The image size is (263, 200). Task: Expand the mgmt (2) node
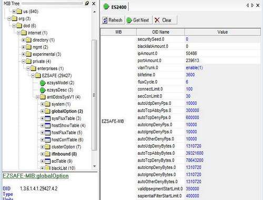point(23,47)
